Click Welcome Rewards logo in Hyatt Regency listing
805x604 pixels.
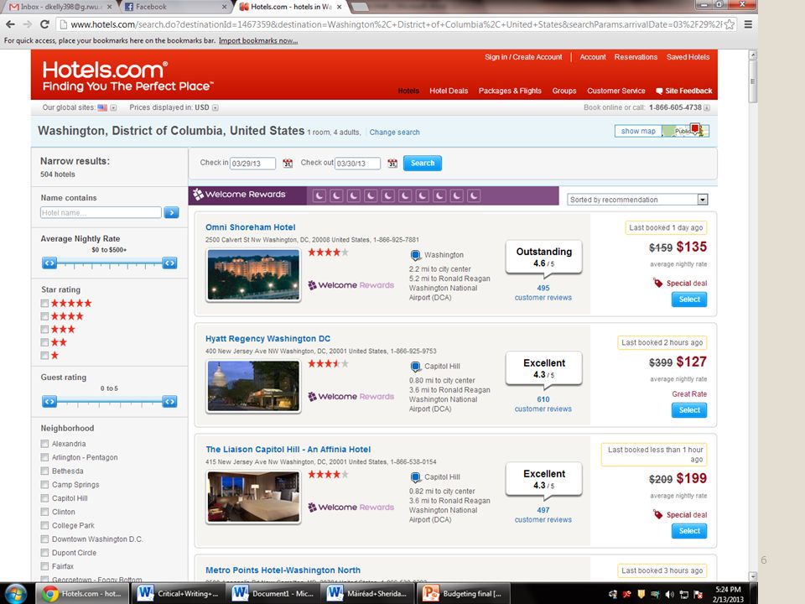[351, 397]
